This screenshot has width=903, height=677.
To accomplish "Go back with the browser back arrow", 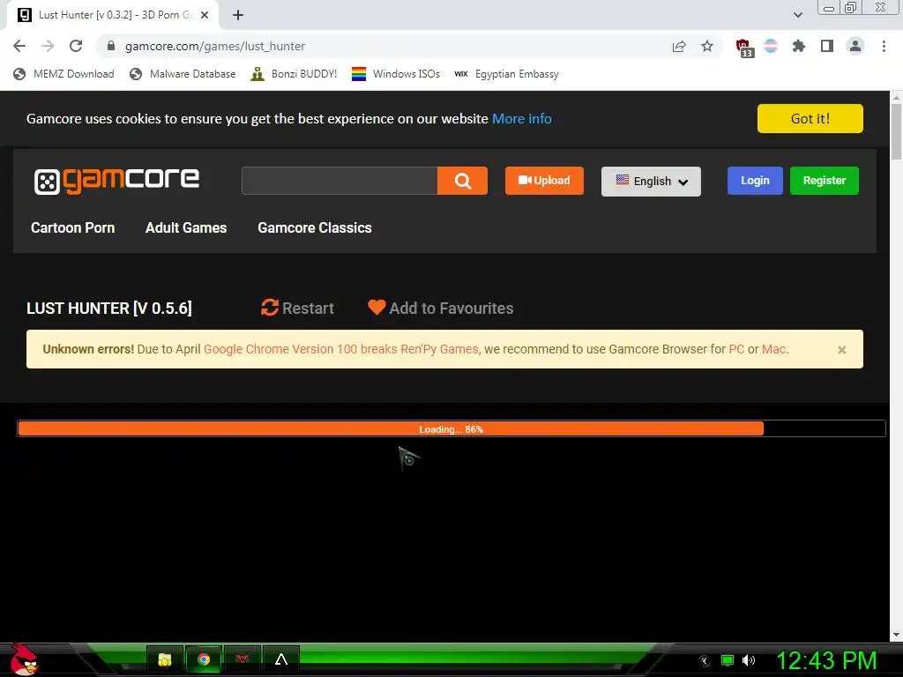I will click(19, 46).
